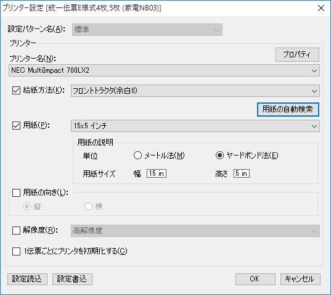Image resolution: width=331 pixels, height=295 pixels.
Task: Enable the 解像度 checkbox
Action: [x=16, y=231]
